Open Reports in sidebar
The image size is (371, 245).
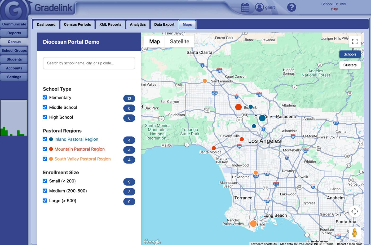click(x=14, y=33)
